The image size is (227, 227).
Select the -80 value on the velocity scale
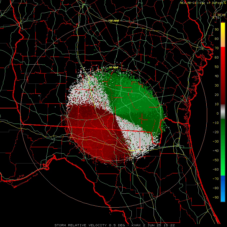[216, 188]
